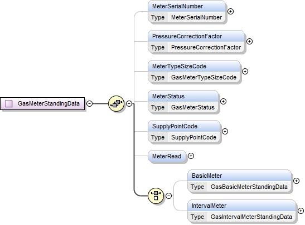Screen dimensions: 305x225
Task: Click the Type label in MeterSerialNumber
Action: coord(158,17)
